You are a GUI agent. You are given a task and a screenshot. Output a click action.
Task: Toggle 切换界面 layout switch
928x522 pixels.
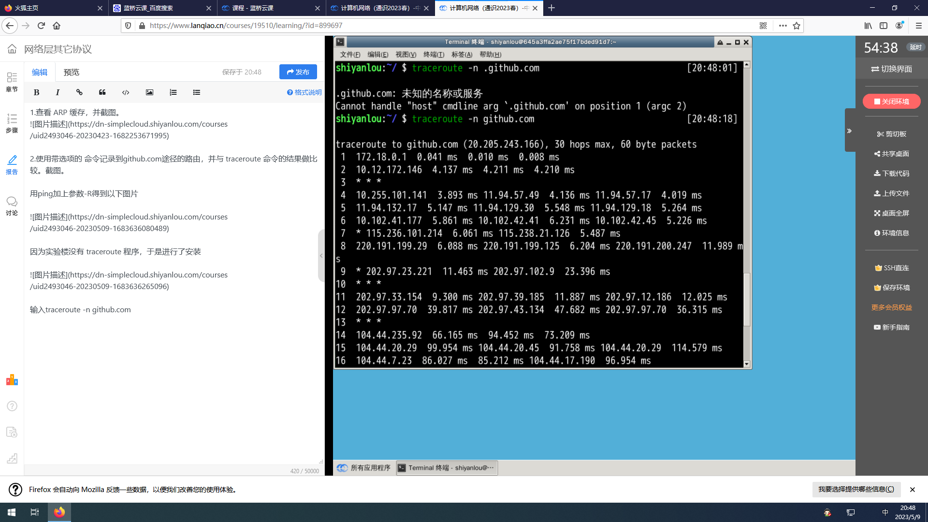tap(891, 69)
